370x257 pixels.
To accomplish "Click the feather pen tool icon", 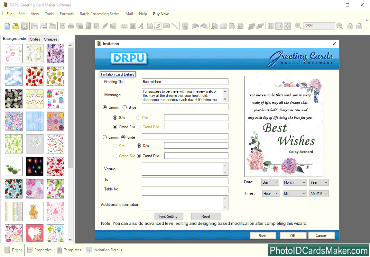I will tap(105, 26).
